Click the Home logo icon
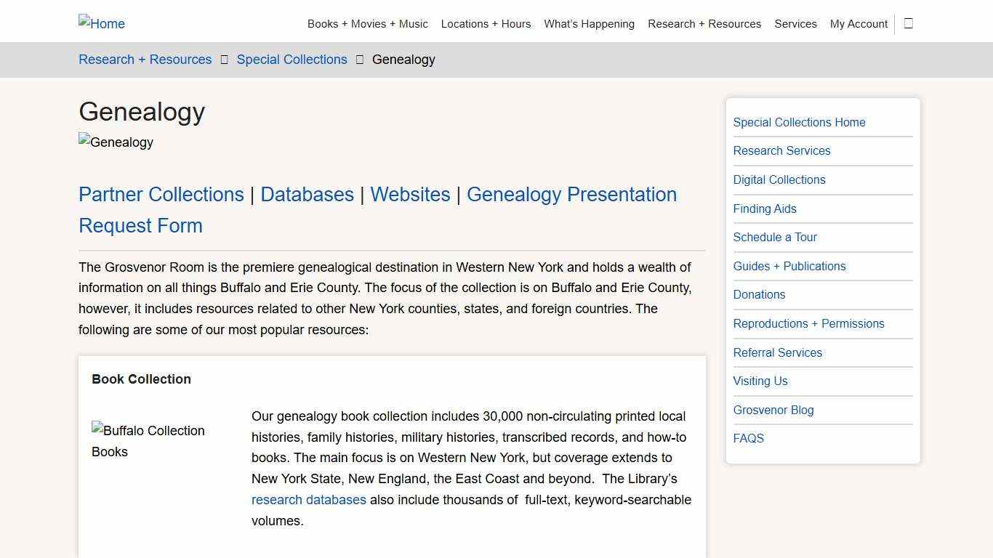Screen dimensions: 993x558 tap(101, 23)
